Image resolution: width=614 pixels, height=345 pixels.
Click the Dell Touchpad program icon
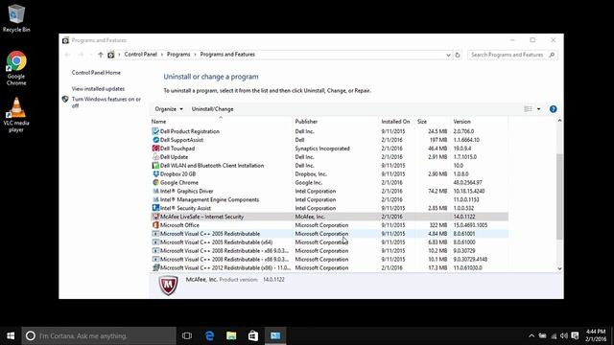(155, 149)
